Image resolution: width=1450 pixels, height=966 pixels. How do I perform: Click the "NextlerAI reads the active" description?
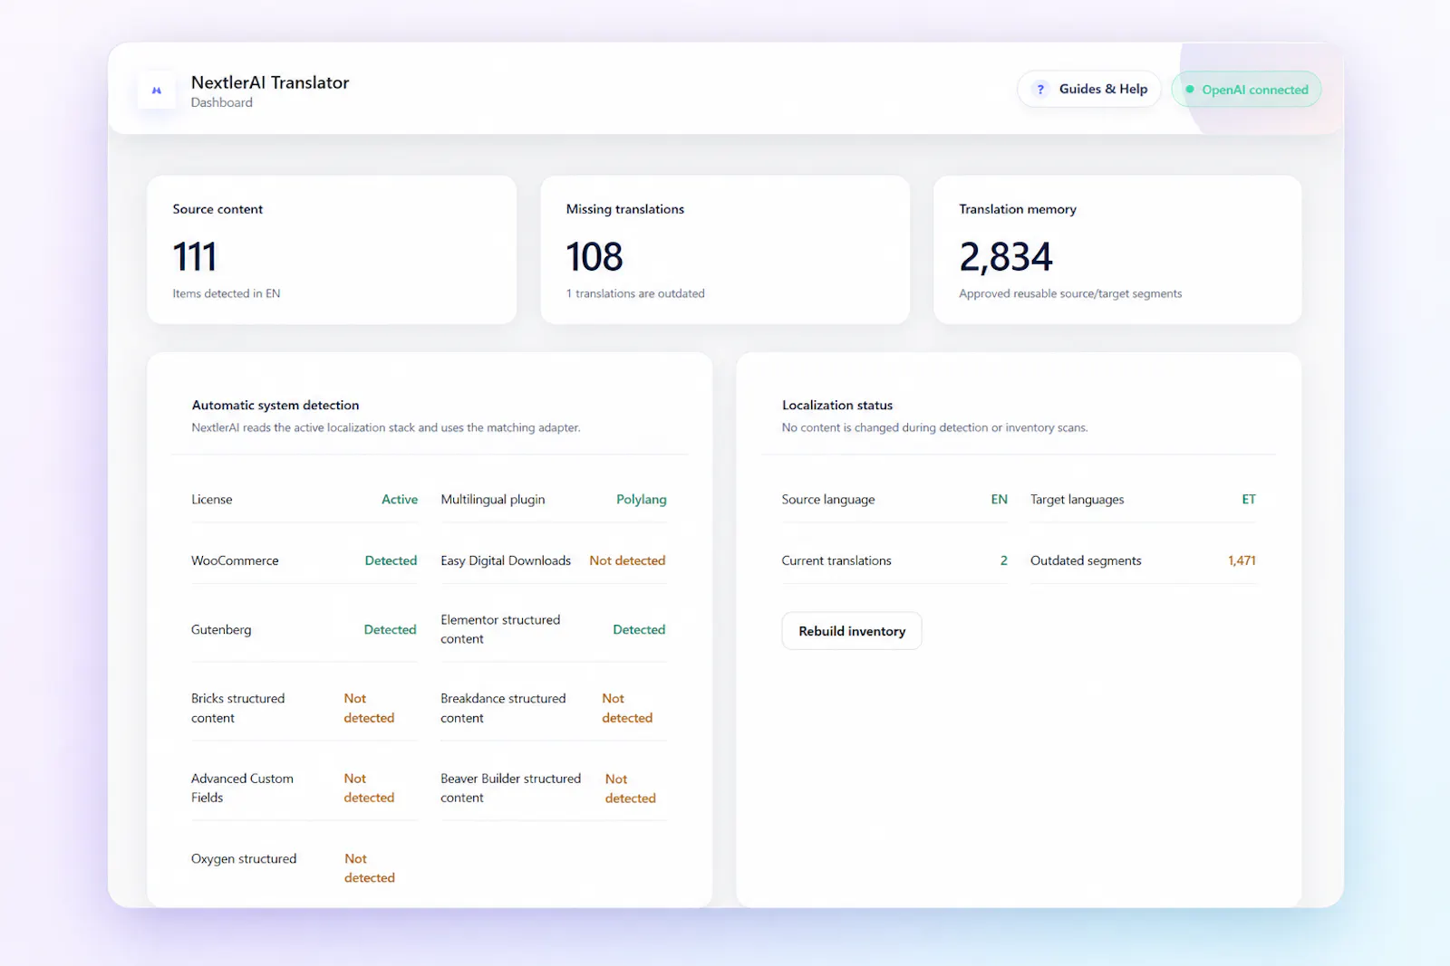tap(385, 427)
